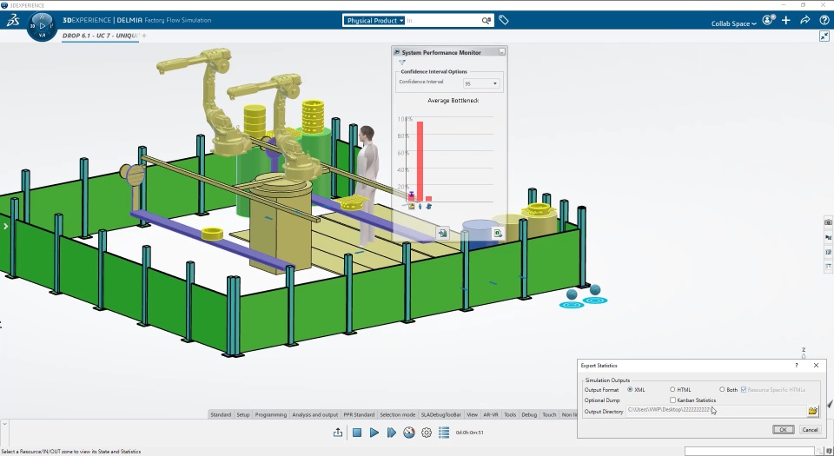The image size is (834, 456).
Task: Click the share arrow icon in the top bar
Action: pyautogui.click(x=804, y=20)
